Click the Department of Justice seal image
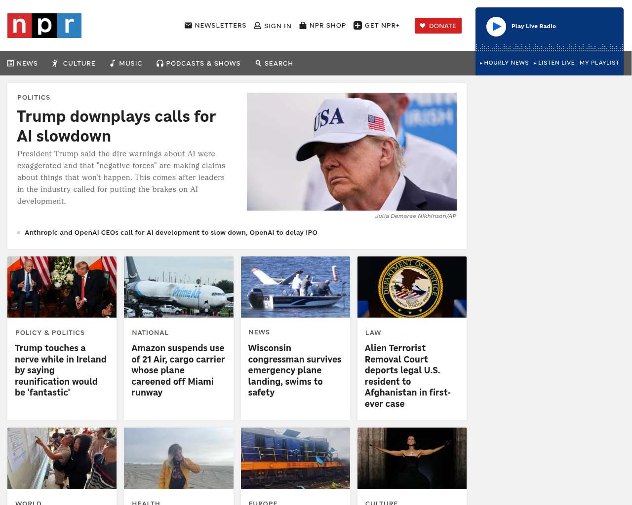Screen dimensions: 632x505 tap(412, 287)
